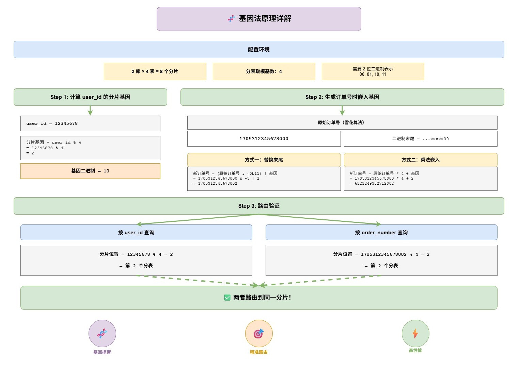Click the lightning icon labeled 高性能

coord(415,333)
